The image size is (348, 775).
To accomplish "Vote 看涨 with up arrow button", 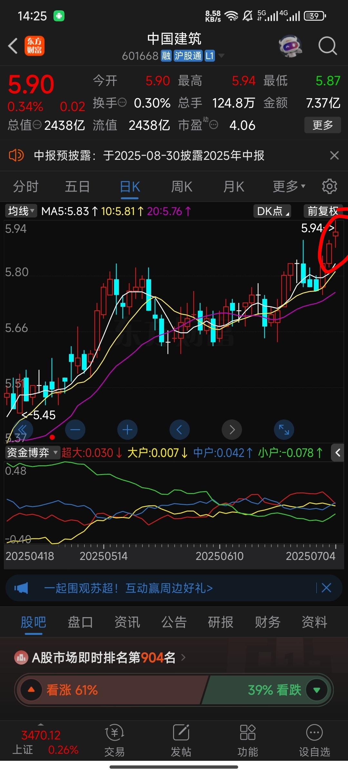I will point(31,690).
